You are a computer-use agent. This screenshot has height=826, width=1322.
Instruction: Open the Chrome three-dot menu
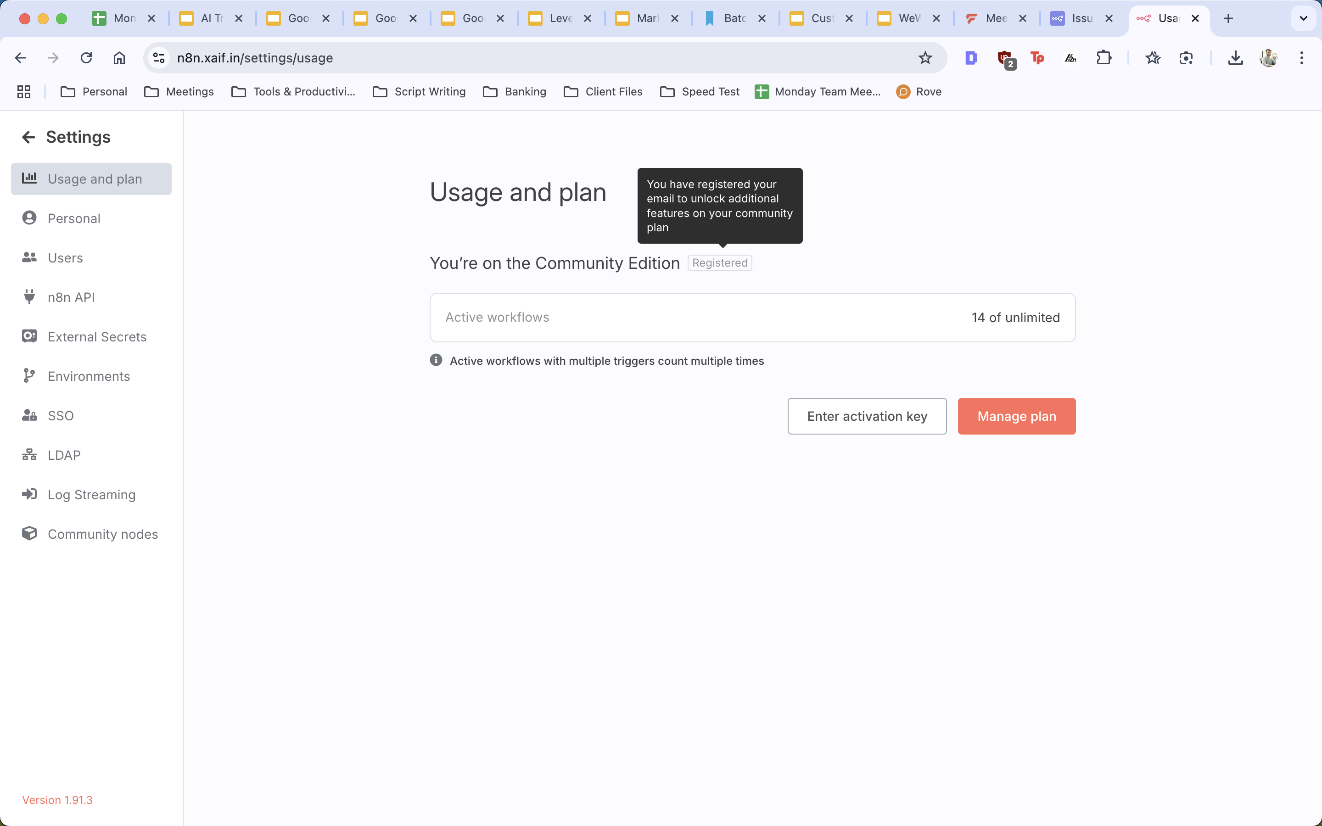(1302, 58)
